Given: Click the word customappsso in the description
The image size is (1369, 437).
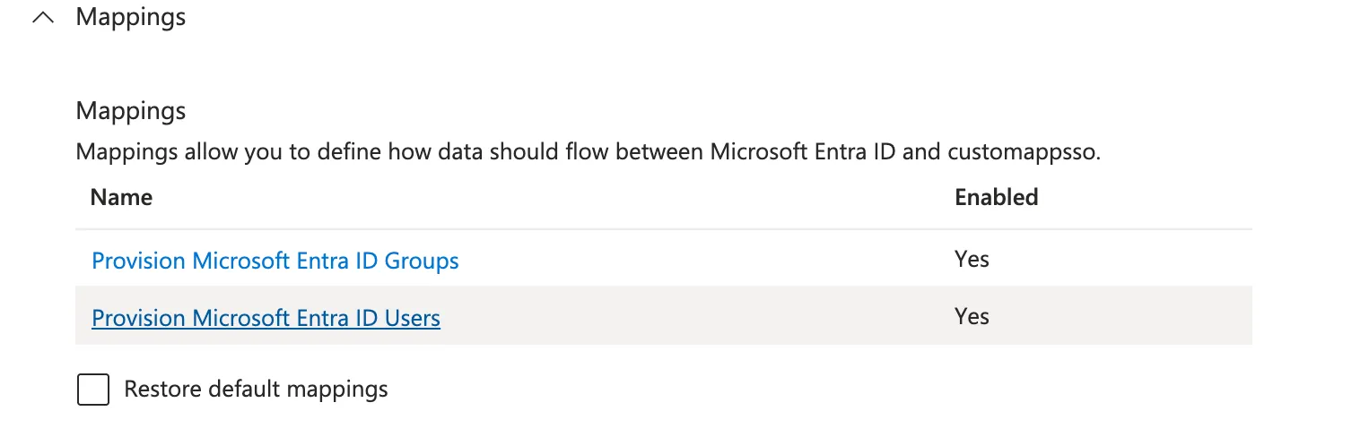Looking at the screenshot, I should point(1022,152).
